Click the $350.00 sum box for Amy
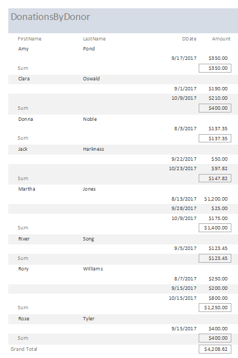 coord(215,68)
